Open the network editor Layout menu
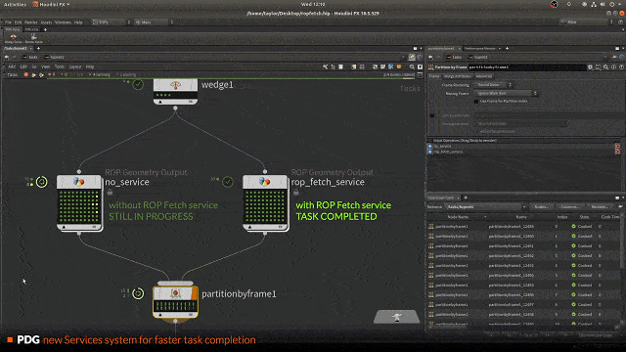 pyautogui.click(x=75, y=66)
